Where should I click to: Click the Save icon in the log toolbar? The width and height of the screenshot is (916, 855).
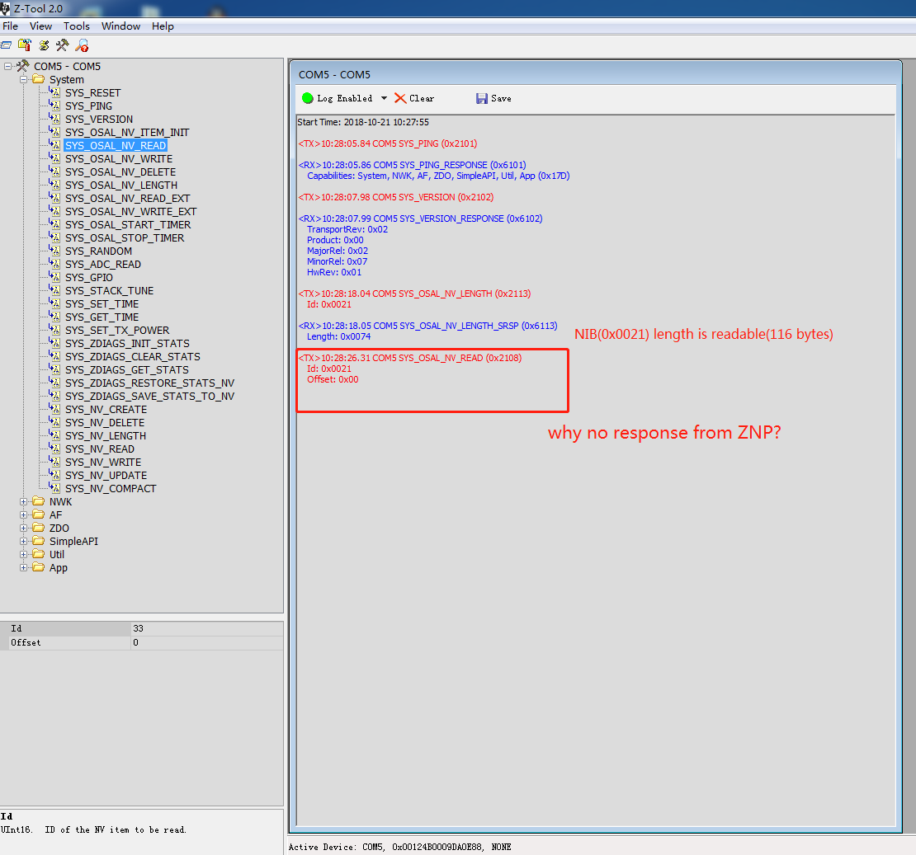tap(481, 97)
